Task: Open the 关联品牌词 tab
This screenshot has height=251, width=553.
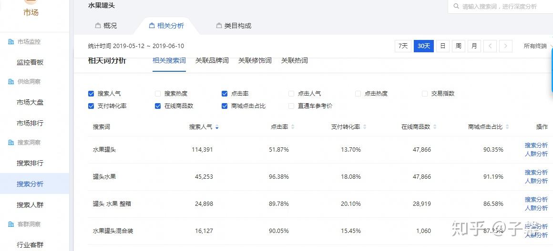Action: click(212, 60)
